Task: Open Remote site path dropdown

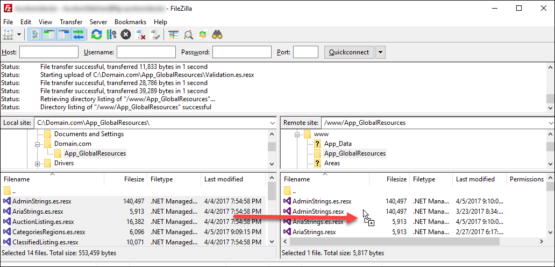Action: click(x=550, y=123)
